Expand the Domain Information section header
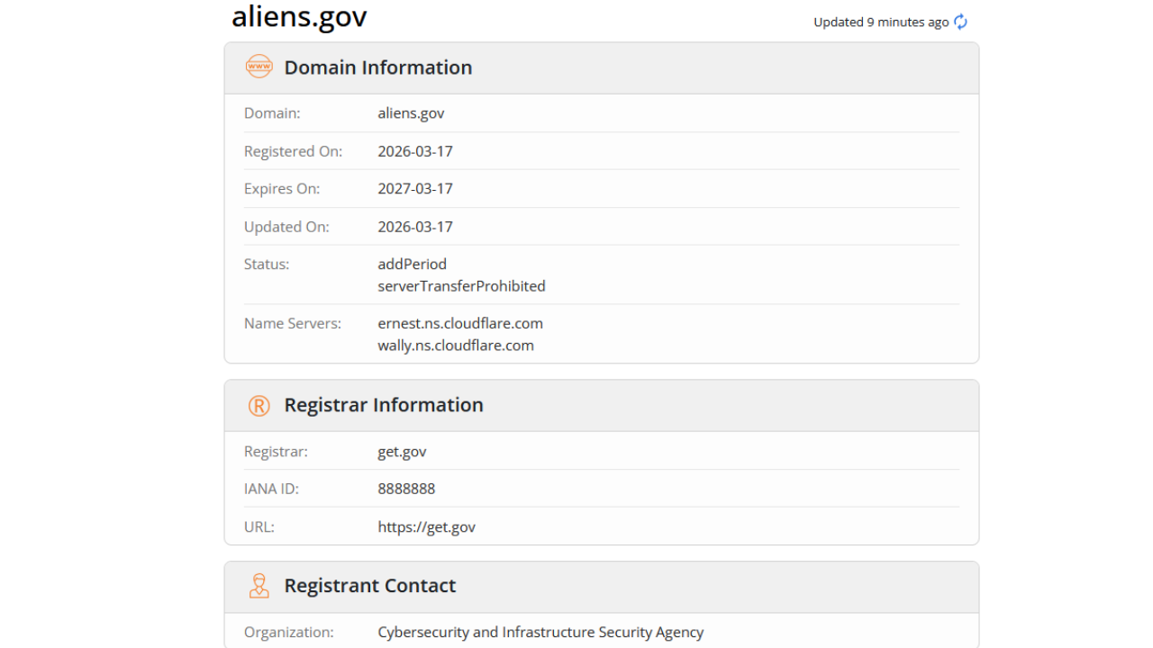 click(377, 67)
